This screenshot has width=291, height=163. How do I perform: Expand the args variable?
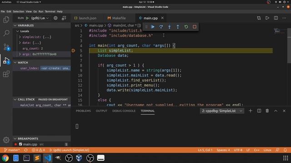coord(20,54)
